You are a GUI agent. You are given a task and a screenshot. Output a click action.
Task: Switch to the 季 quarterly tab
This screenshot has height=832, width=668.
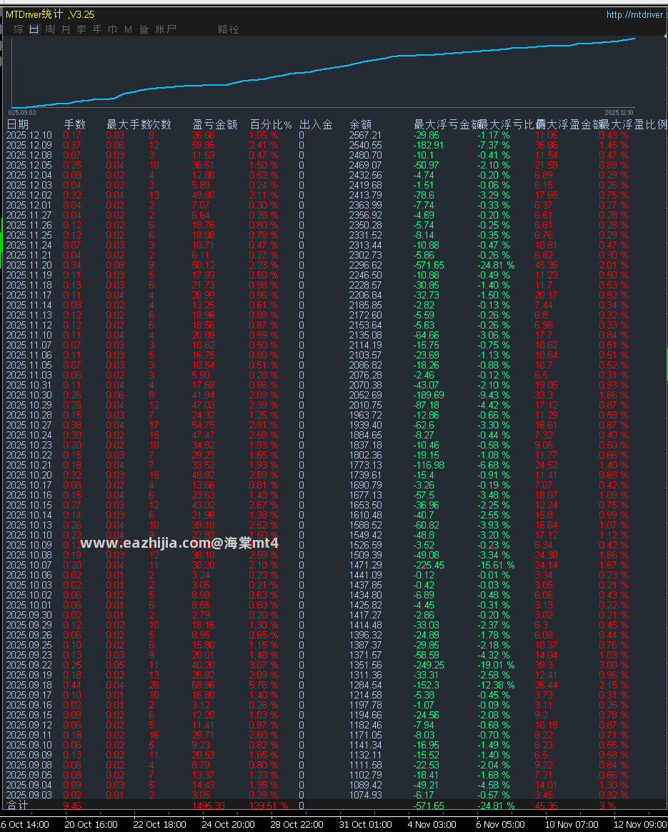coord(81,29)
